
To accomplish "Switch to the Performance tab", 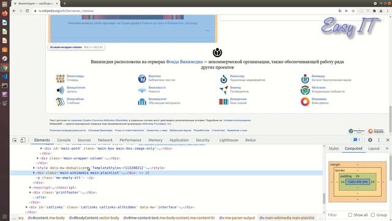I will (130, 140).
